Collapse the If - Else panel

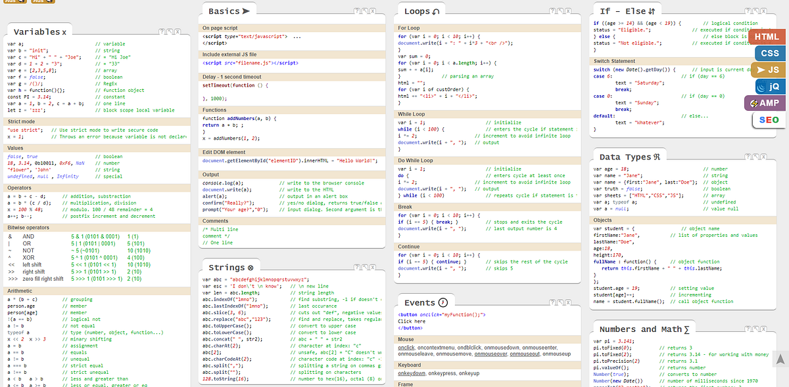coord(757,11)
